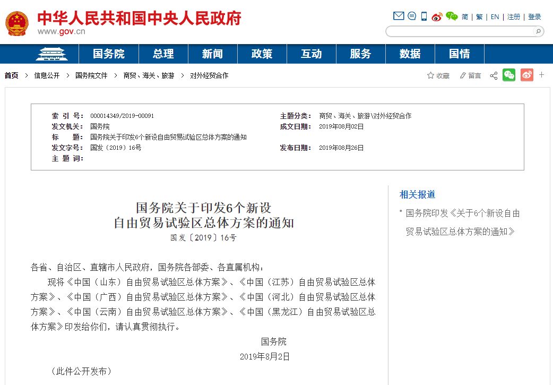Click the 成文日期 value 2019年08月02日
The width and height of the screenshot is (553, 385).
[x=341, y=126]
